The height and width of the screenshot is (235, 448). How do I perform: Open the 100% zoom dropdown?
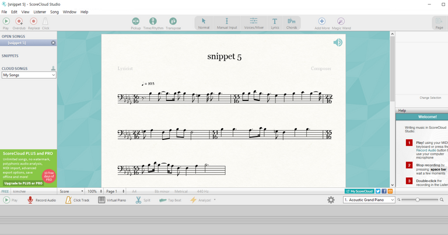93,191
